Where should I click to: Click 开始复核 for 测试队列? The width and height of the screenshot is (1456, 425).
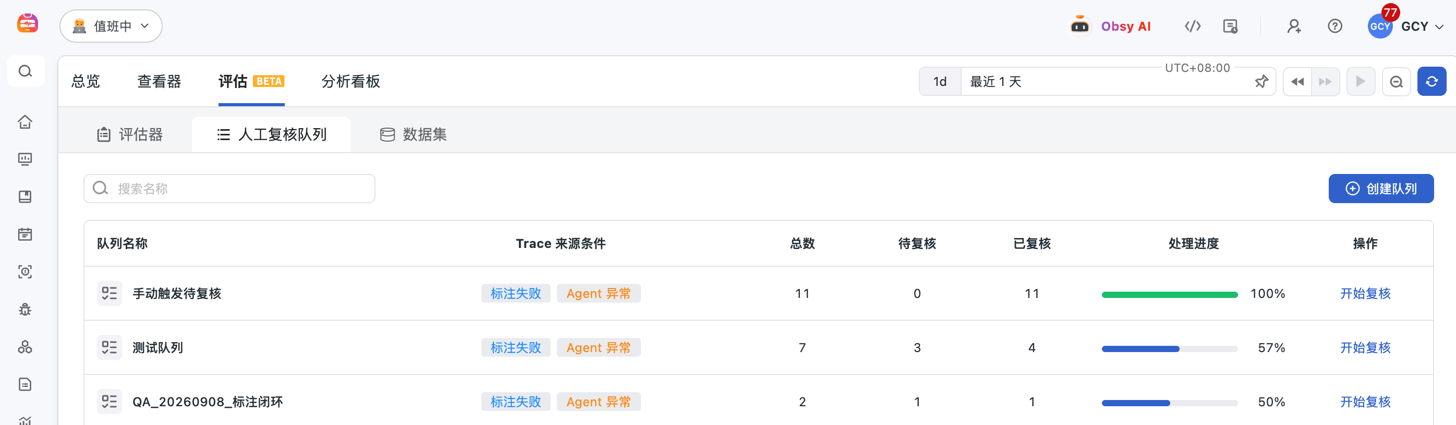1364,348
